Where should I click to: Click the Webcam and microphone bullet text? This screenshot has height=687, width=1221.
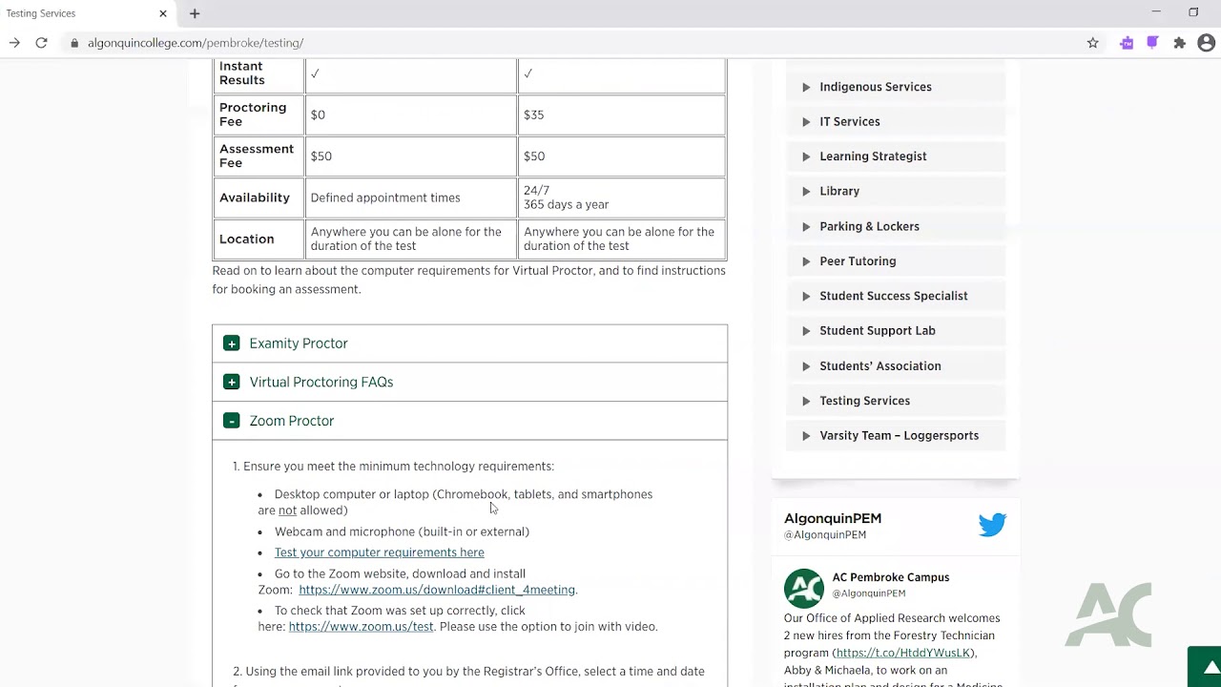[x=402, y=531]
